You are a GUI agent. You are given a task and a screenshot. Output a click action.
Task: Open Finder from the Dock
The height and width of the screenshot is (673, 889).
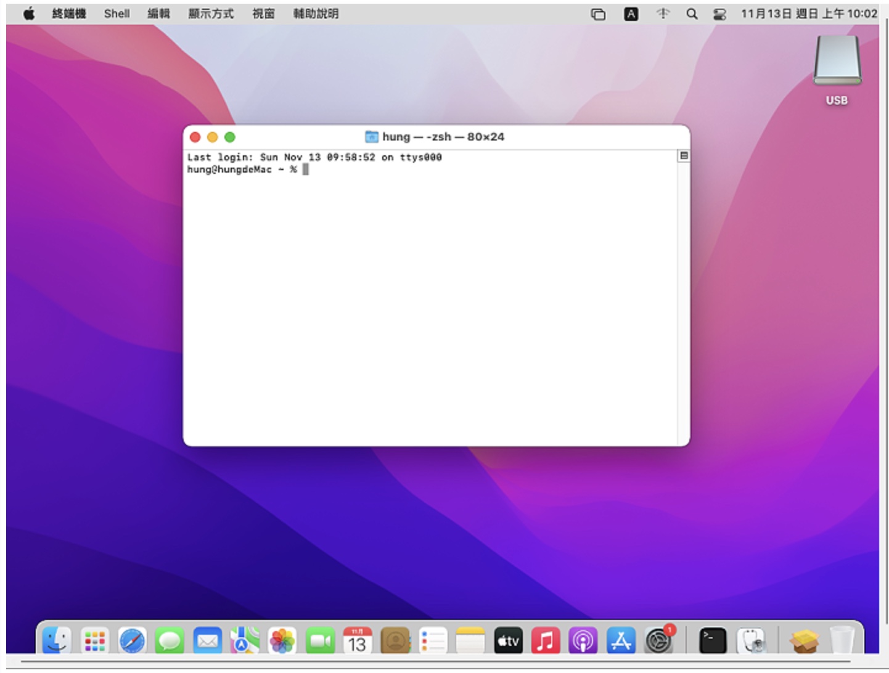coord(57,641)
